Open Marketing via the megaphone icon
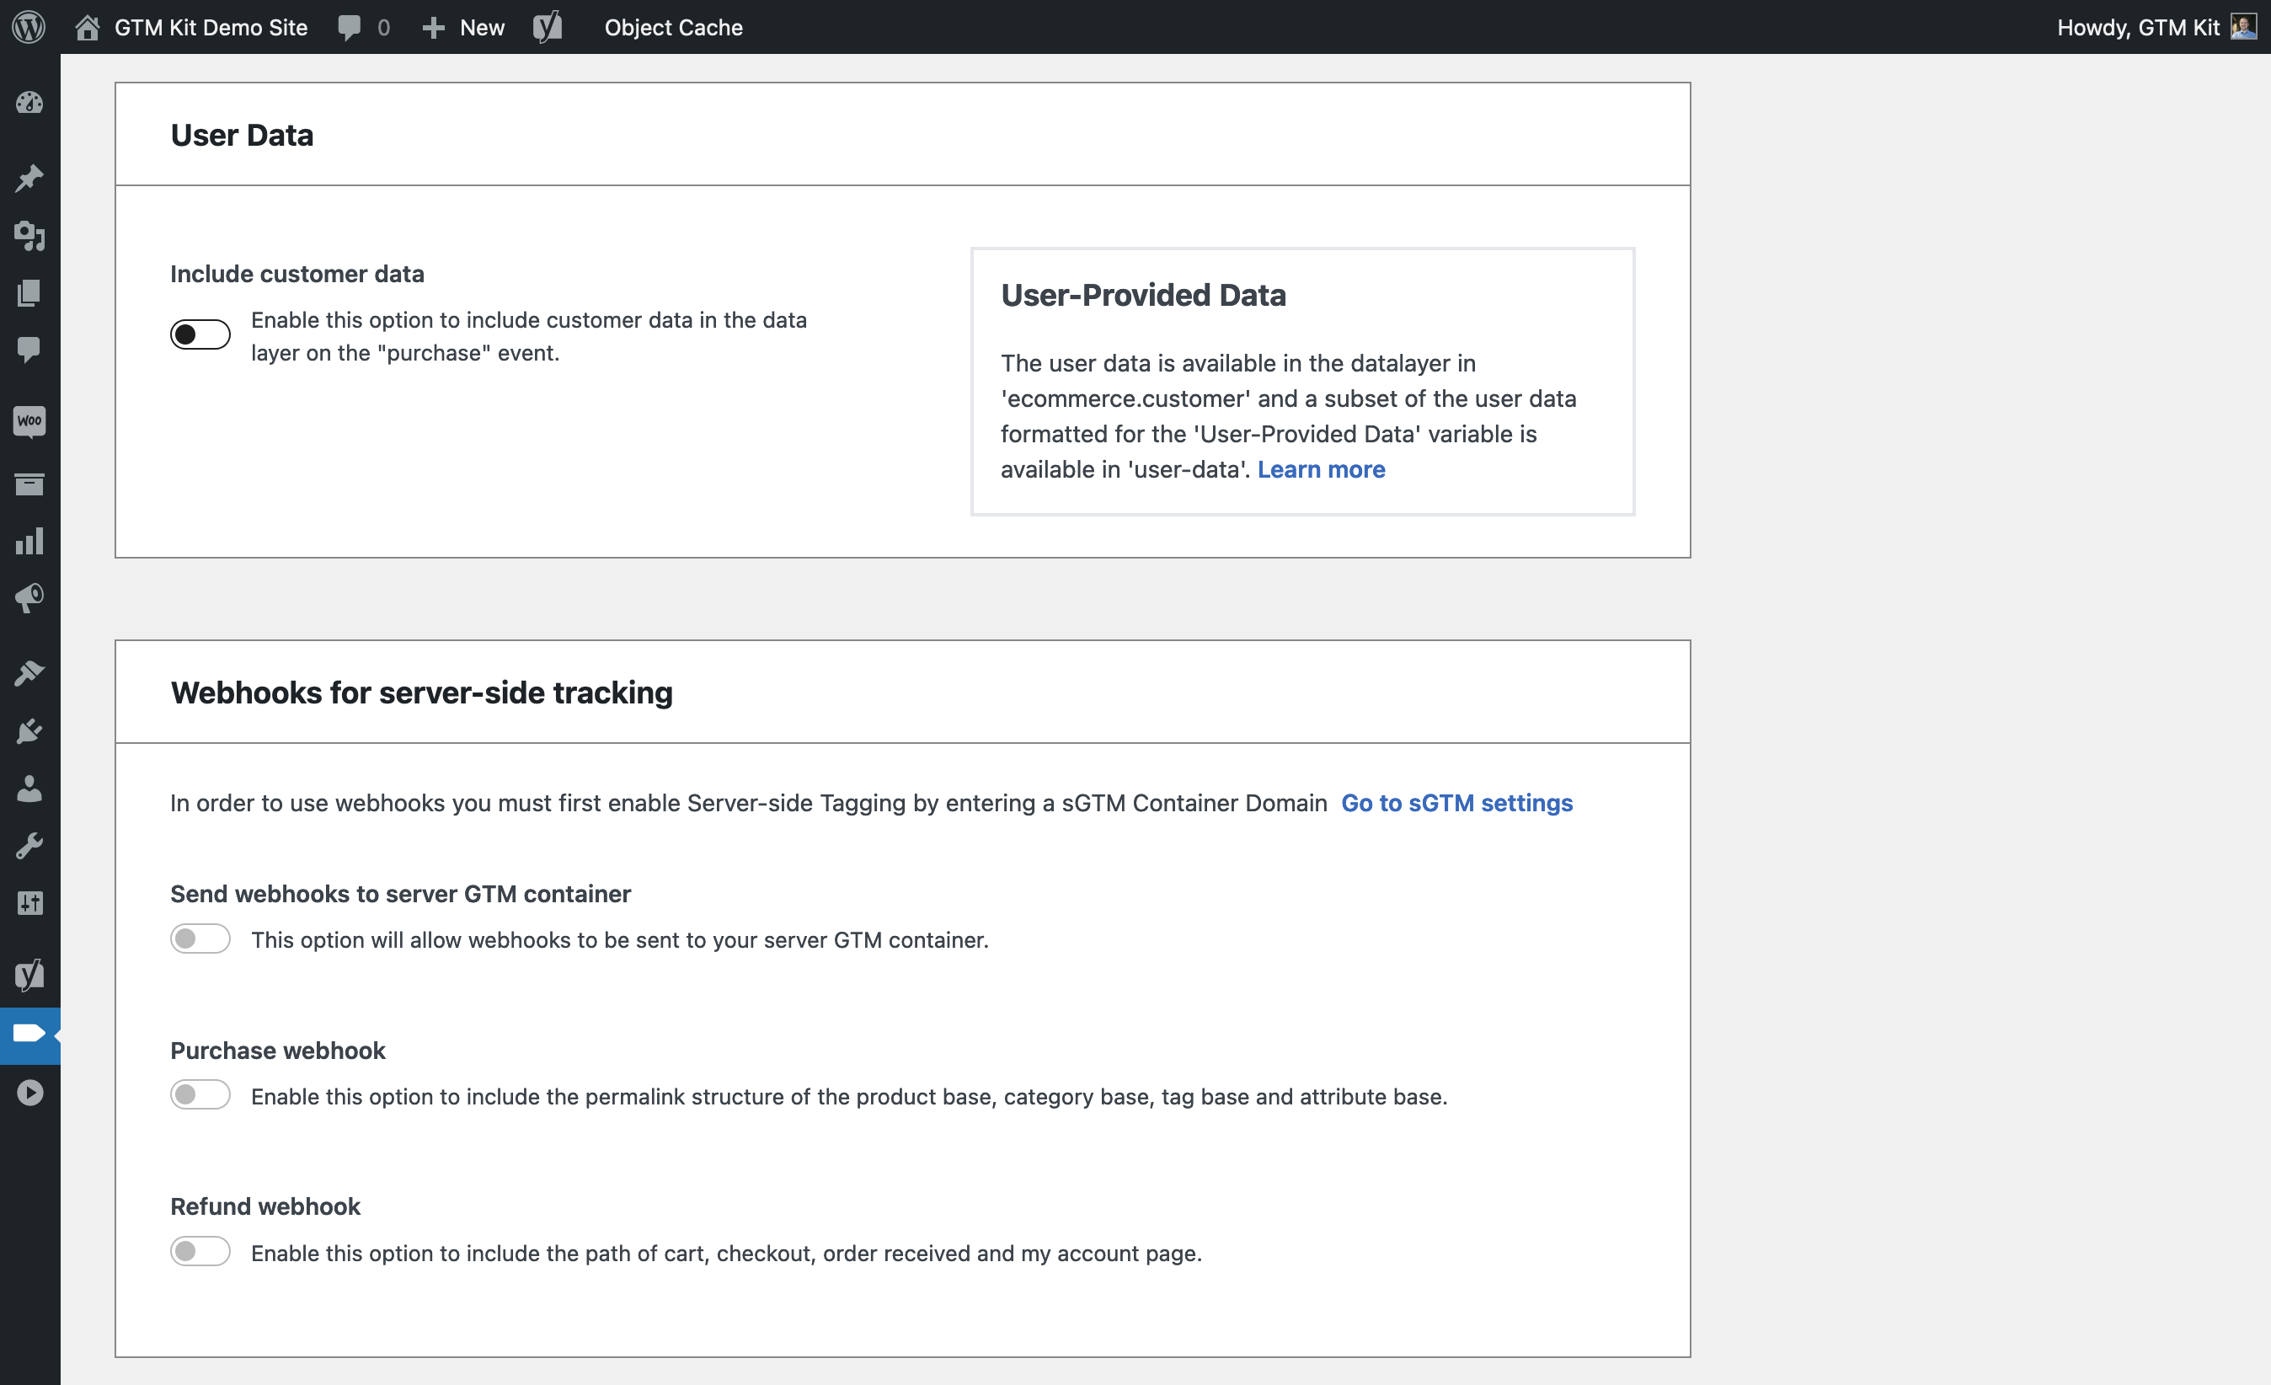Viewport: 2271px width, 1385px height. click(x=30, y=597)
